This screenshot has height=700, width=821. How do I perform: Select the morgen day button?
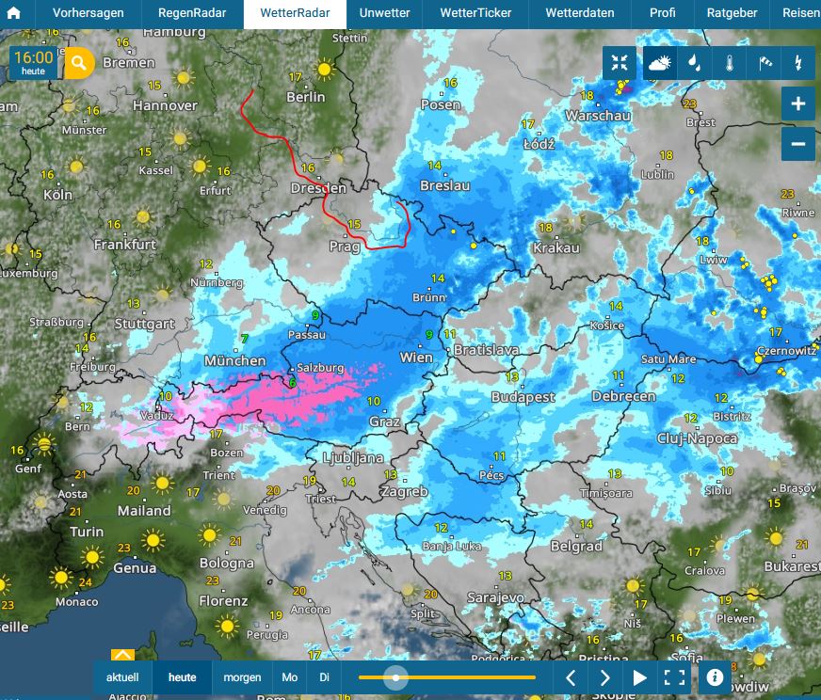click(242, 677)
